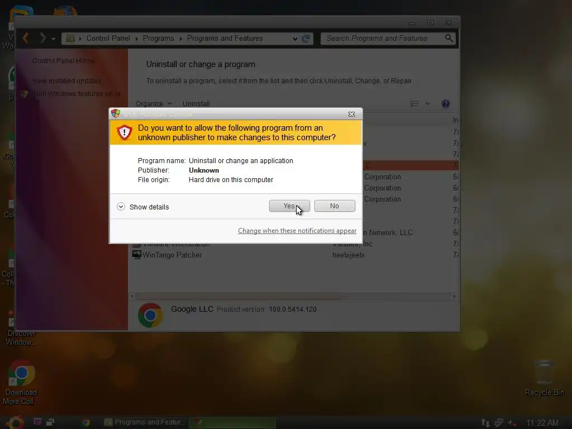Go back in the Control Panel window
The width and height of the screenshot is (572, 429).
[x=26, y=38]
